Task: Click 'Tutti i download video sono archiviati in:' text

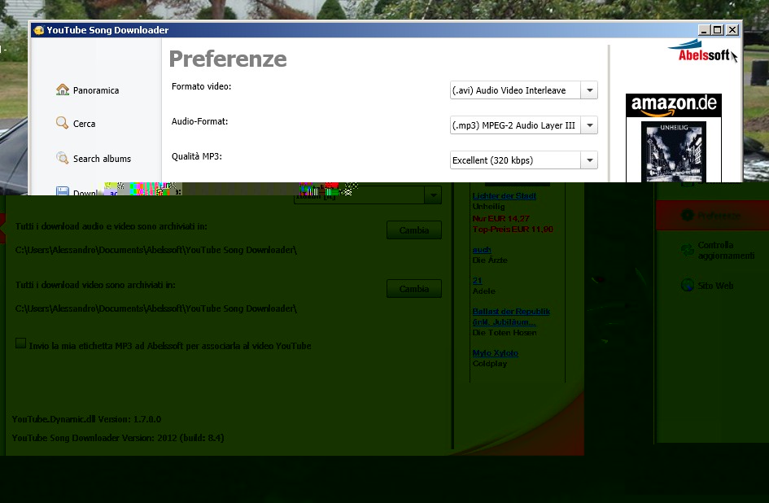Action: (x=95, y=285)
